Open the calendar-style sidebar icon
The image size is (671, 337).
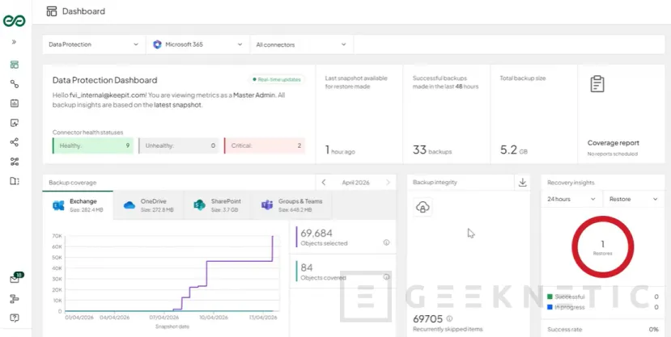(15, 103)
